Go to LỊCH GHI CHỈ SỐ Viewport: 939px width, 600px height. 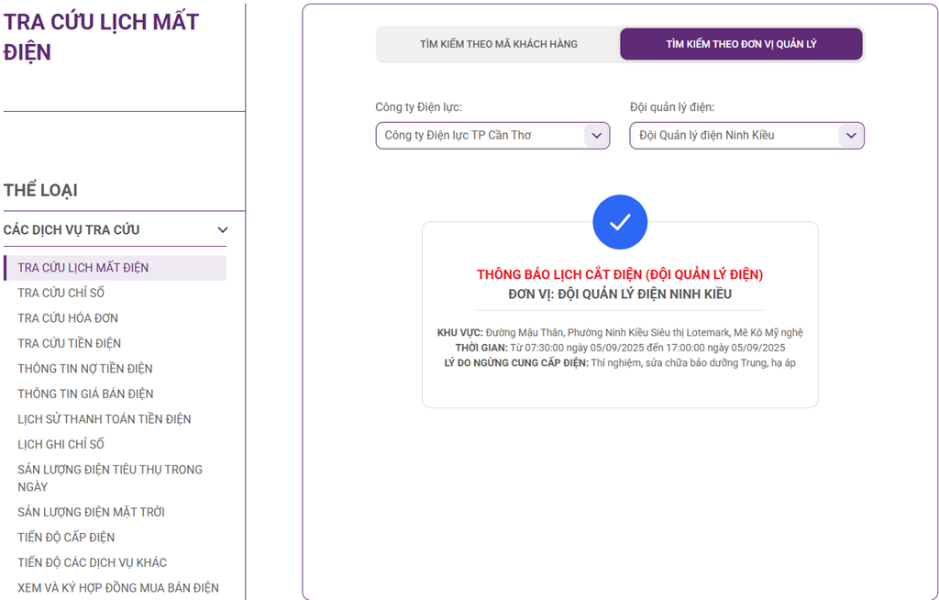tap(61, 444)
